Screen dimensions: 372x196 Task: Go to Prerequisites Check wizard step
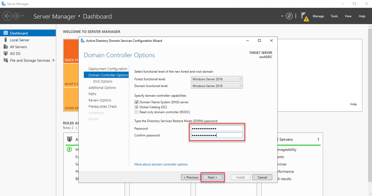pos(103,106)
